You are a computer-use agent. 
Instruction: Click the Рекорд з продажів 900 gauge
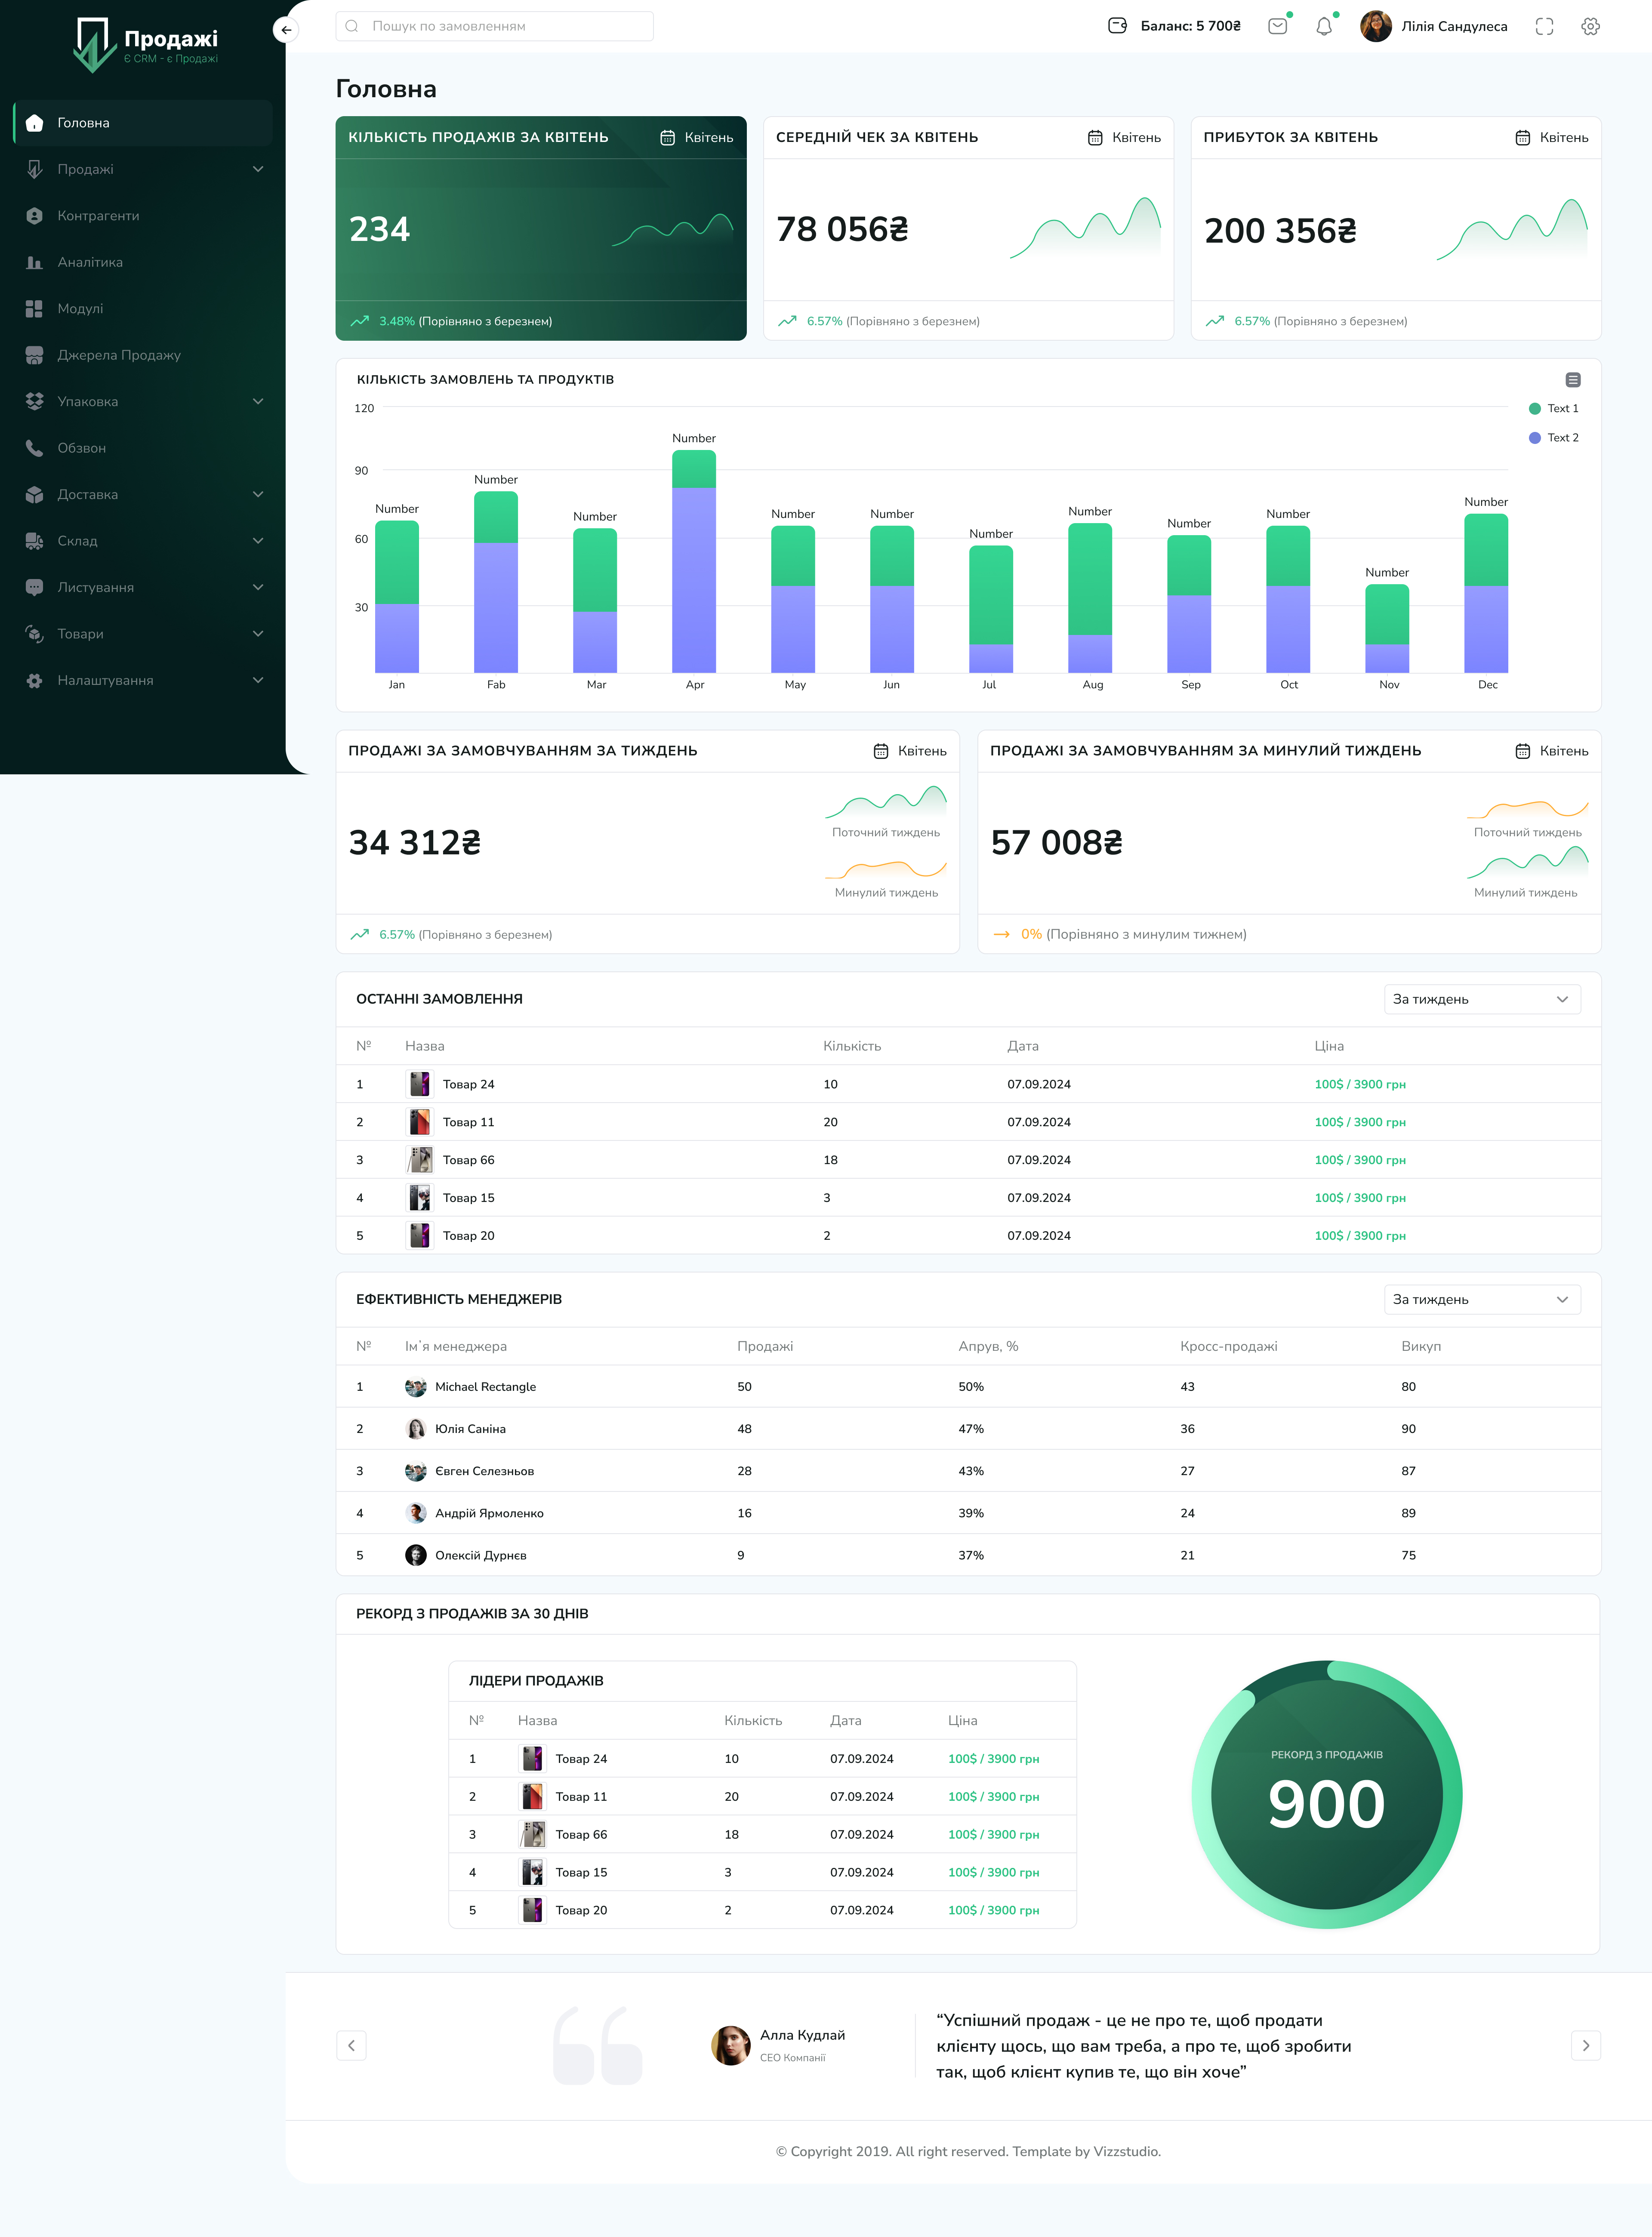(x=1327, y=1796)
